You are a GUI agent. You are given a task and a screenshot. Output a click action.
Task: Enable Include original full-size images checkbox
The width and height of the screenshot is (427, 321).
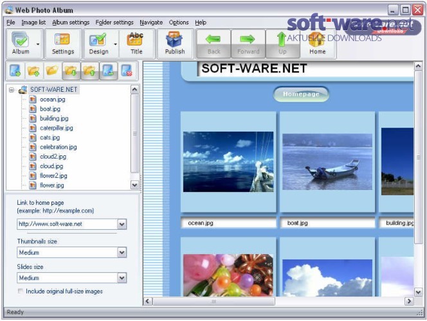tap(21, 291)
